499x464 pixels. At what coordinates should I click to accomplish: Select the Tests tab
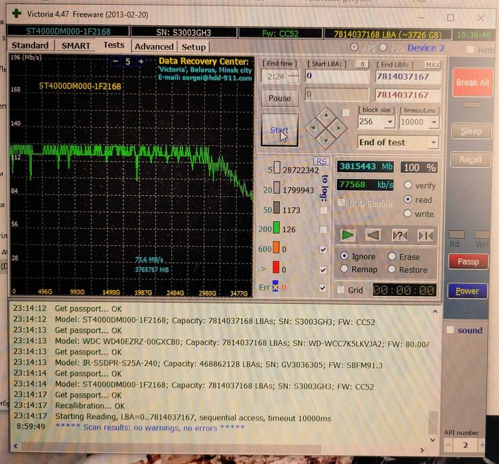tap(113, 45)
